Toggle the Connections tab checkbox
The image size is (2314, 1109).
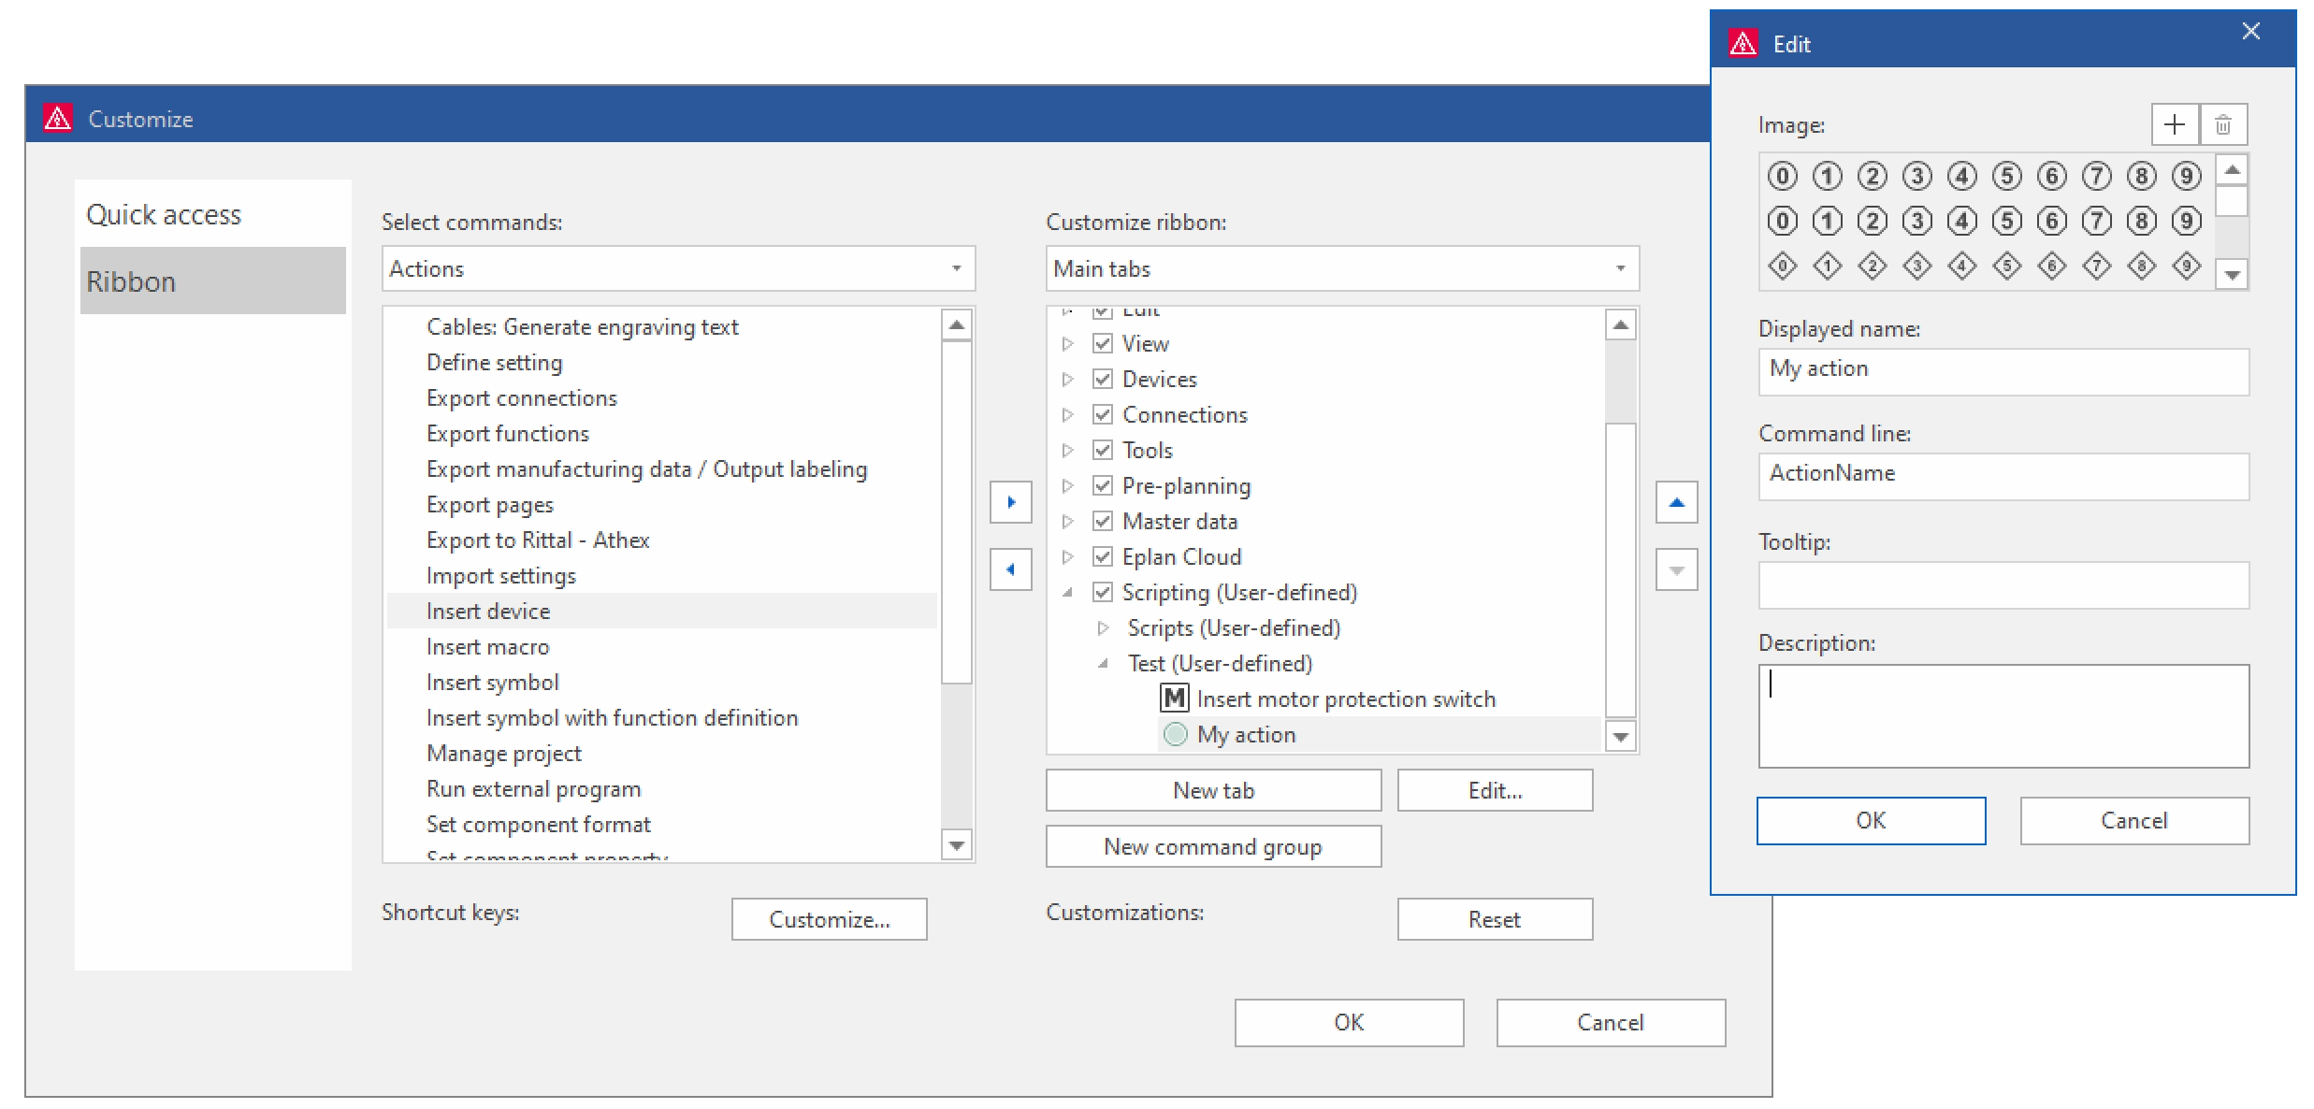point(1103,414)
